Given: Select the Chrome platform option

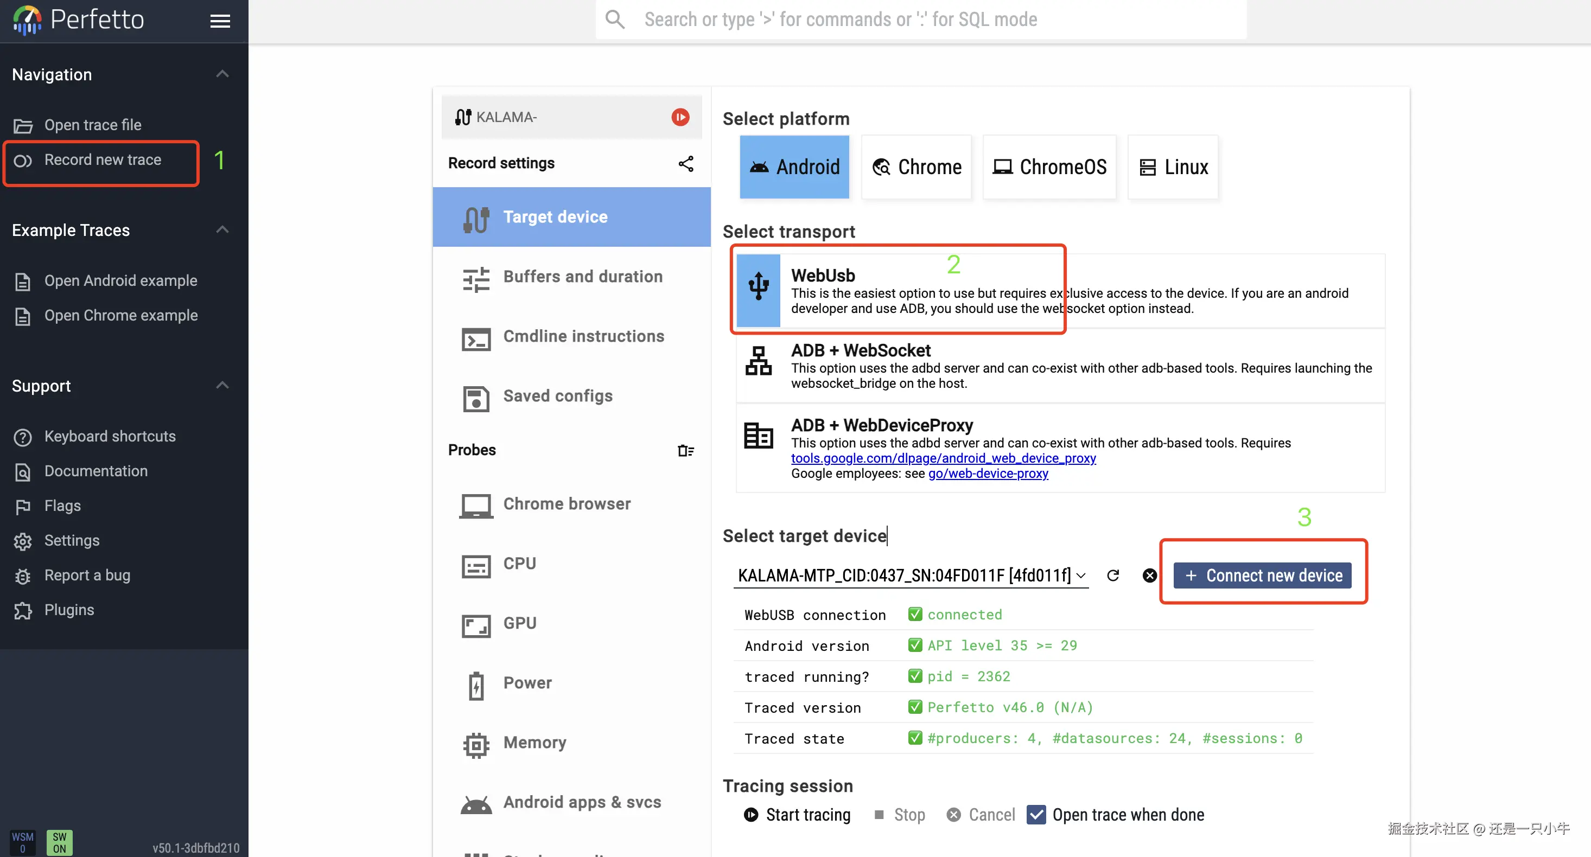Looking at the screenshot, I should pos(917,167).
